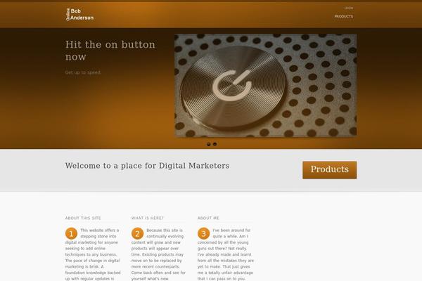Image resolution: width=422 pixels, height=281 pixels.
Task: Click the orange number 1 circle icon
Action: [x=71, y=233]
